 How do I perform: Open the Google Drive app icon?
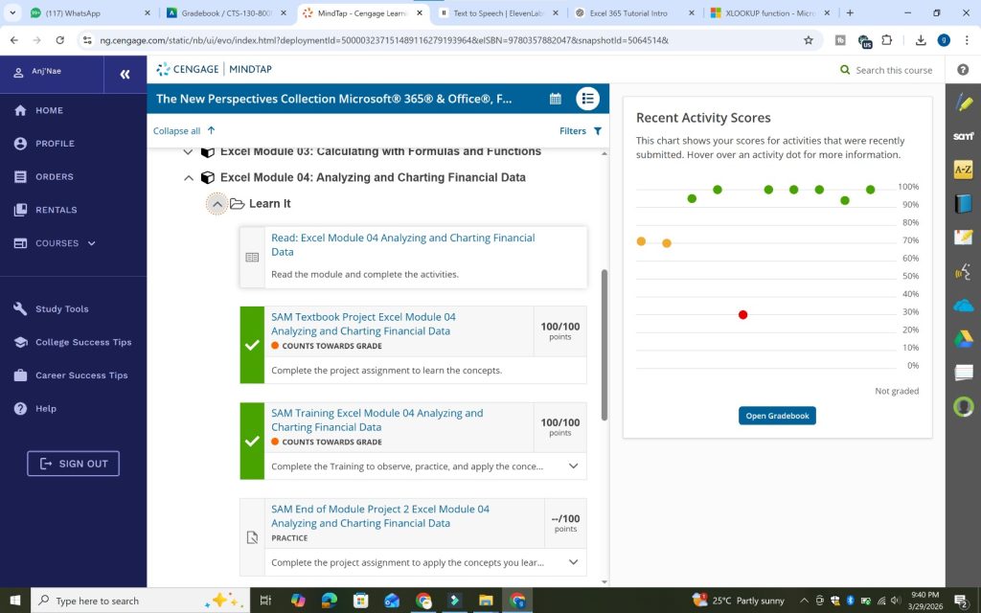pyautogui.click(x=964, y=339)
